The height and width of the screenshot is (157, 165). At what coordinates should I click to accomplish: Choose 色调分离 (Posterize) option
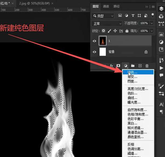click(x=138, y=149)
